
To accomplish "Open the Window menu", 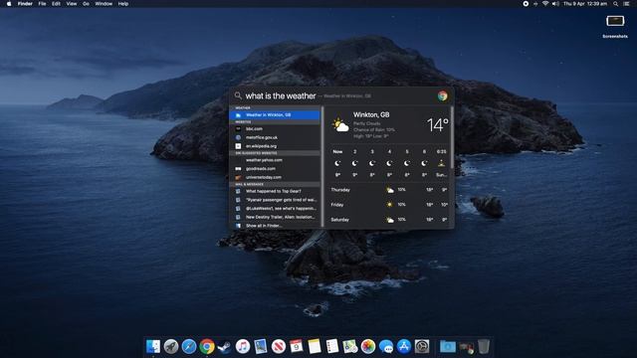I will 104,4.
